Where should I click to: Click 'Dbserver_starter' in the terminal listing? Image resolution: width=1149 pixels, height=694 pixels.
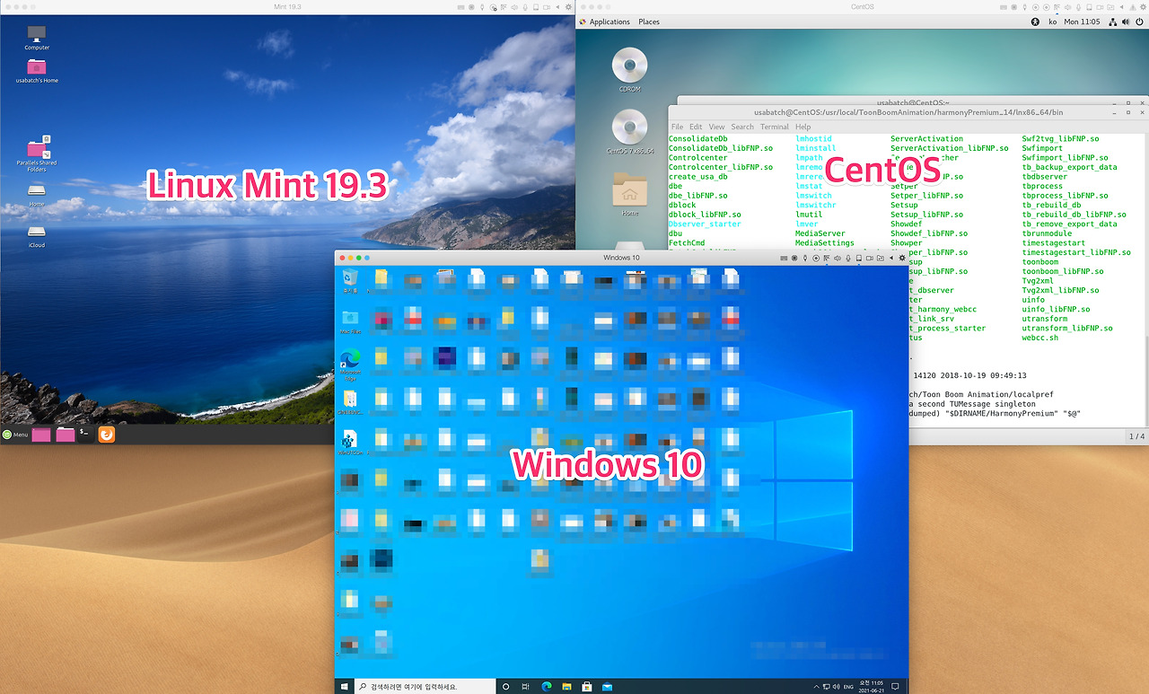pos(705,224)
